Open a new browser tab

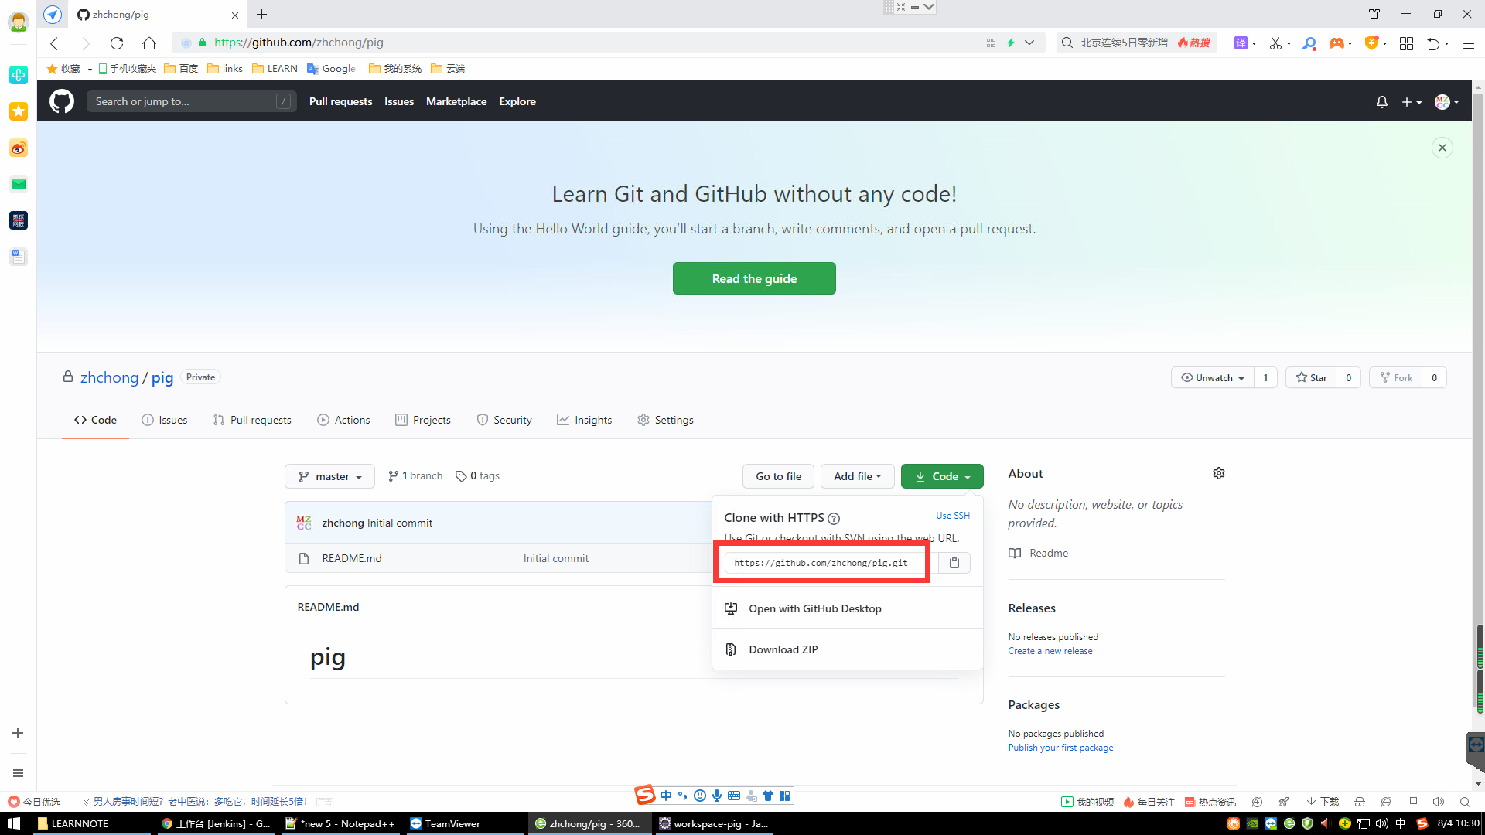pos(262,14)
